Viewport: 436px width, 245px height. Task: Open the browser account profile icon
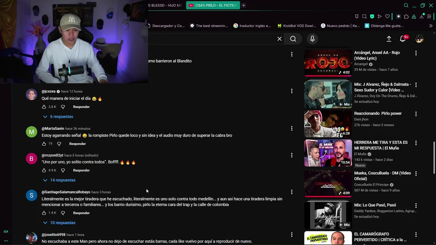point(414,16)
